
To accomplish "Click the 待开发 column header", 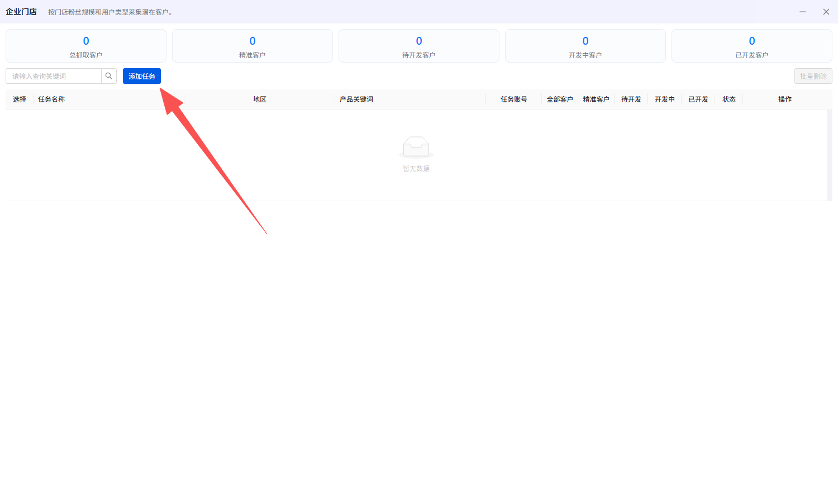I will click(631, 99).
